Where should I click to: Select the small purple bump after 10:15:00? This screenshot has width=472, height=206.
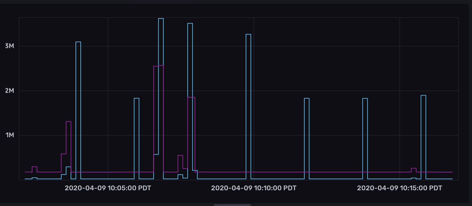coord(413,168)
